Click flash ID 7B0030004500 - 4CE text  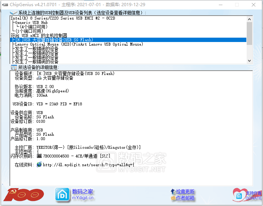click(76, 156)
